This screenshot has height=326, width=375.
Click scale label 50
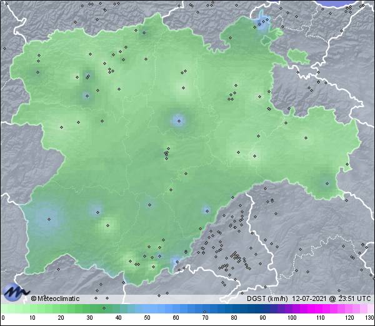(147, 318)
